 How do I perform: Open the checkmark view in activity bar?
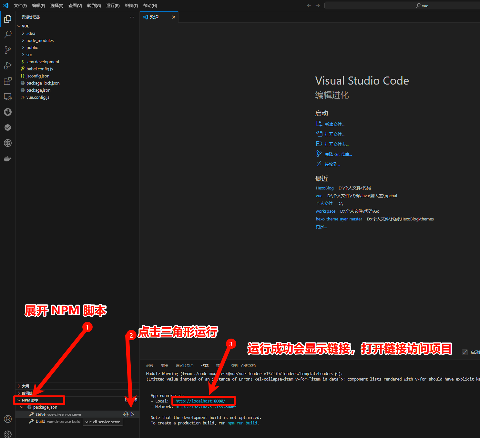point(8,127)
